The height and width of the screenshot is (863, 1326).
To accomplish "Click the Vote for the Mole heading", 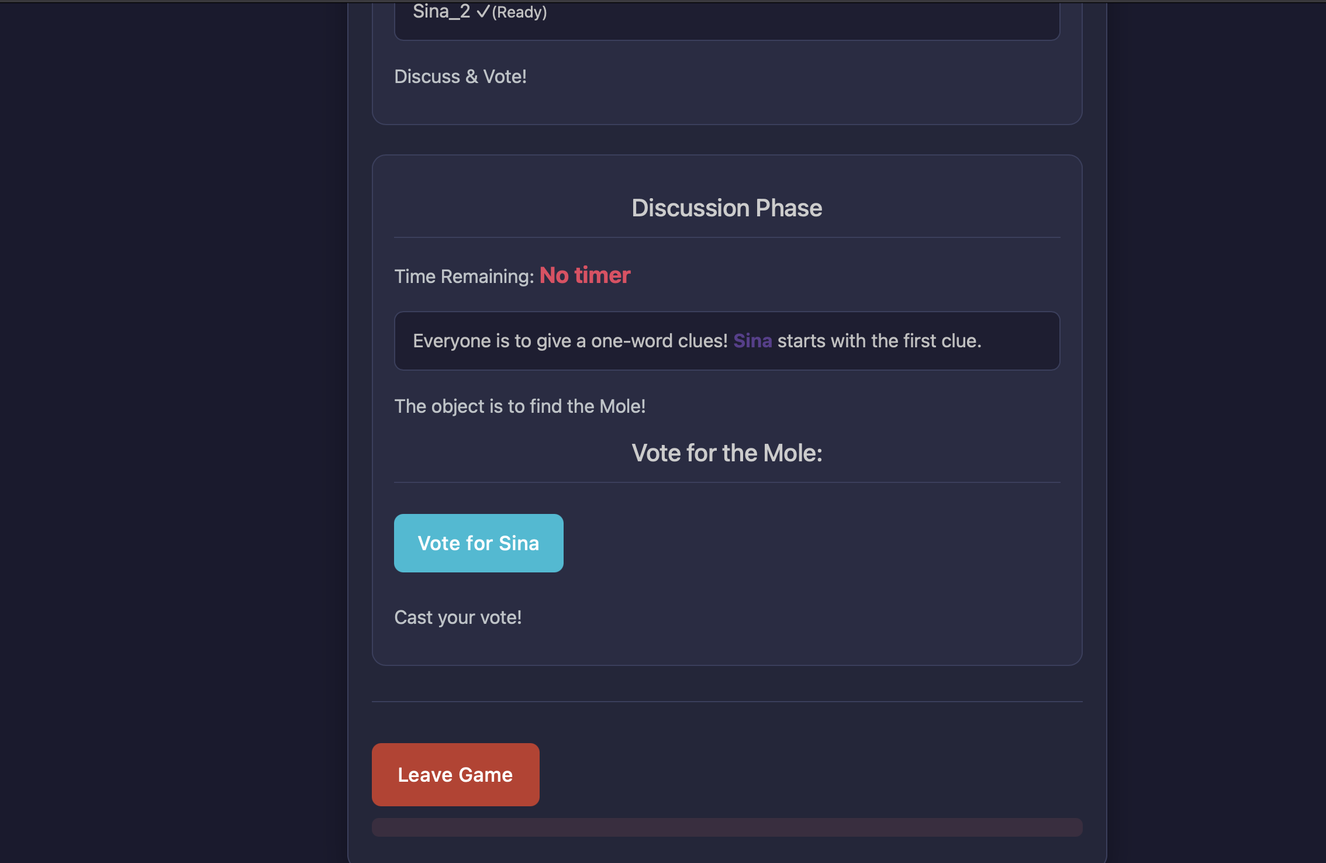I will point(727,453).
